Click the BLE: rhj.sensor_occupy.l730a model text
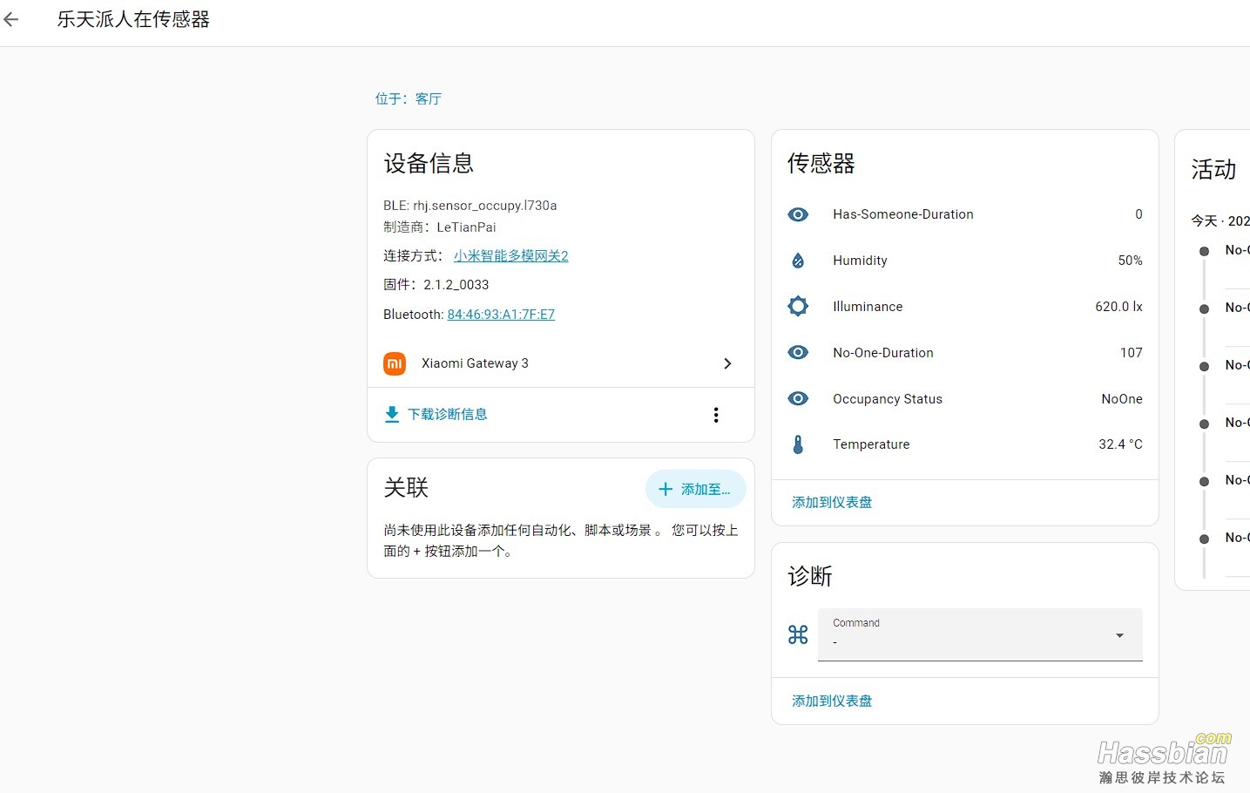The image size is (1250, 793). click(x=470, y=206)
